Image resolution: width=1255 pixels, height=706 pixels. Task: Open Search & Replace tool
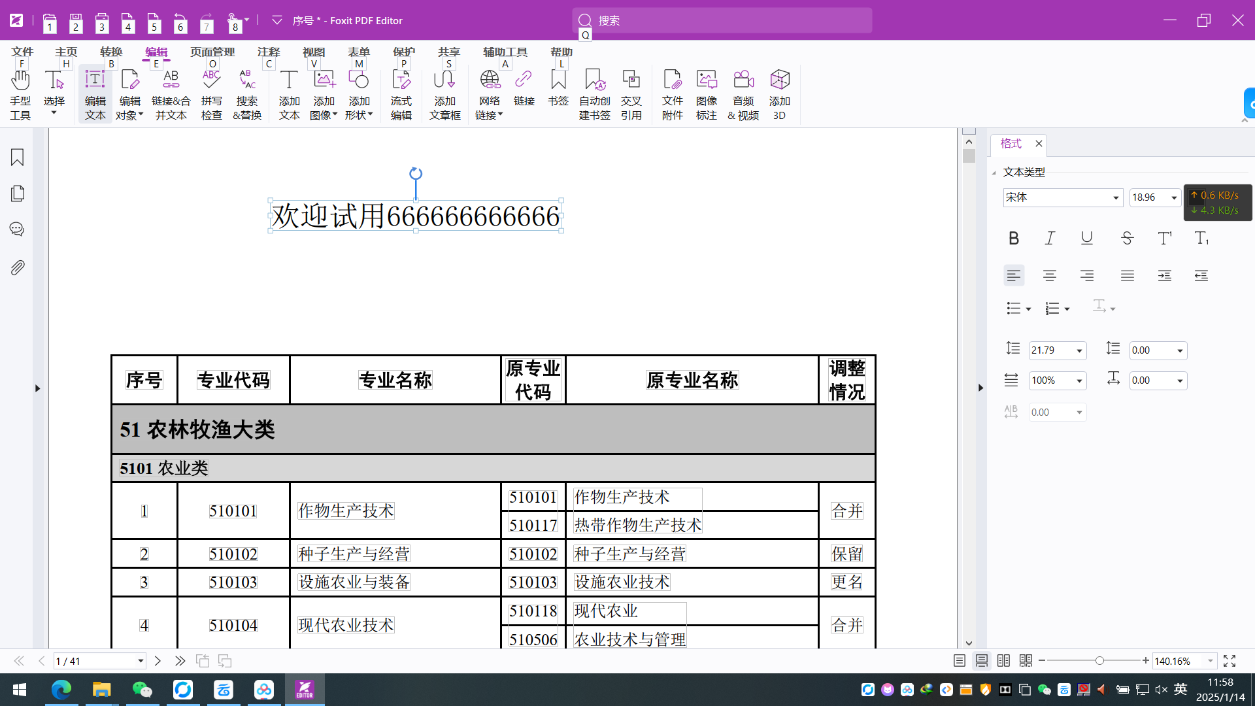pyautogui.click(x=247, y=95)
